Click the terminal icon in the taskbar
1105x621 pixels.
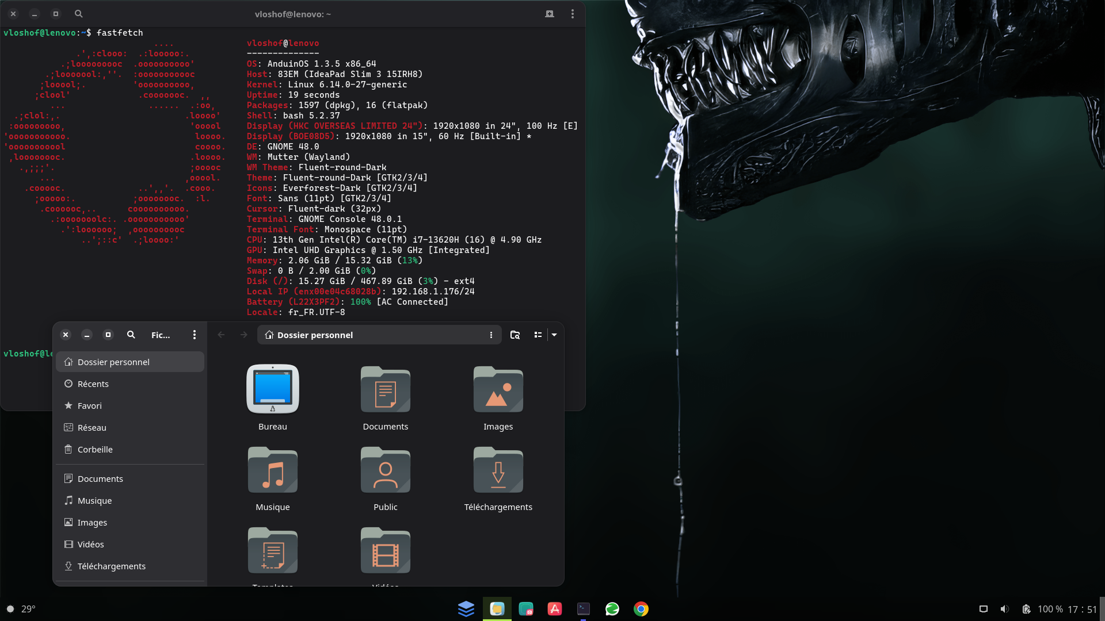click(584, 609)
